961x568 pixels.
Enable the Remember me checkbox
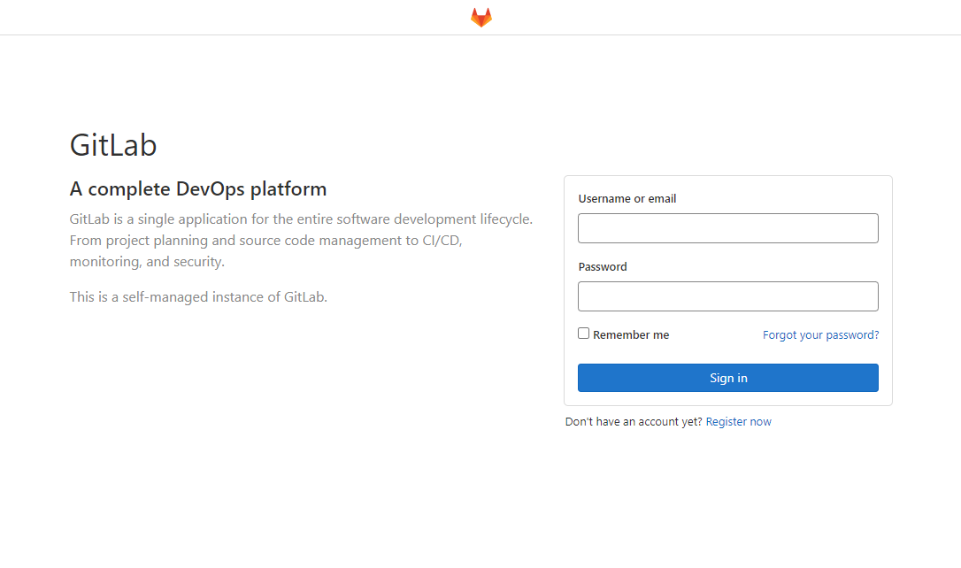[583, 334]
